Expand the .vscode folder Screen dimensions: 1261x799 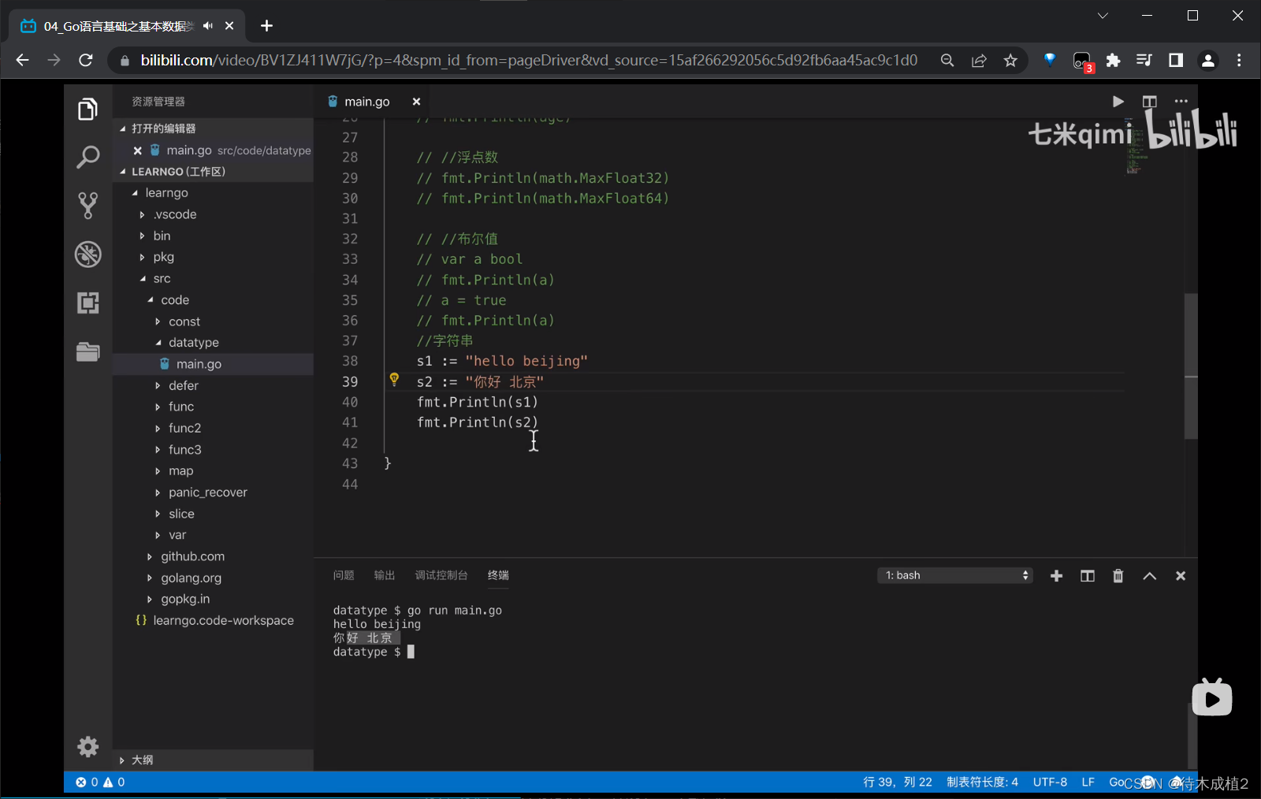coord(142,214)
